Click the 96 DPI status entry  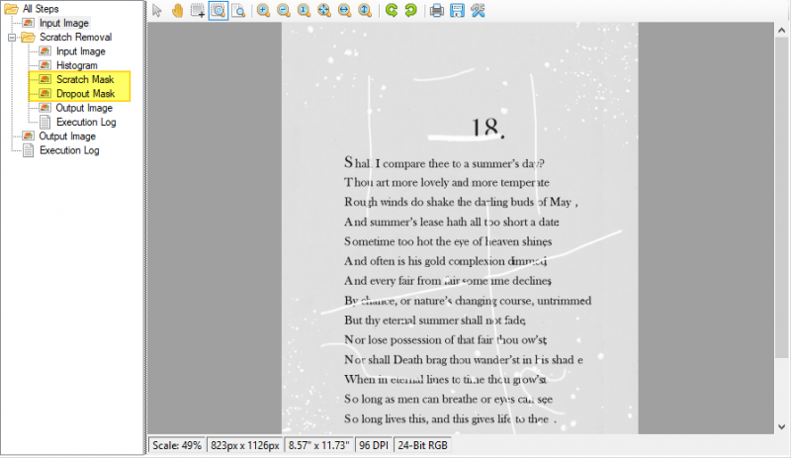pyautogui.click(x=374, y=445)
